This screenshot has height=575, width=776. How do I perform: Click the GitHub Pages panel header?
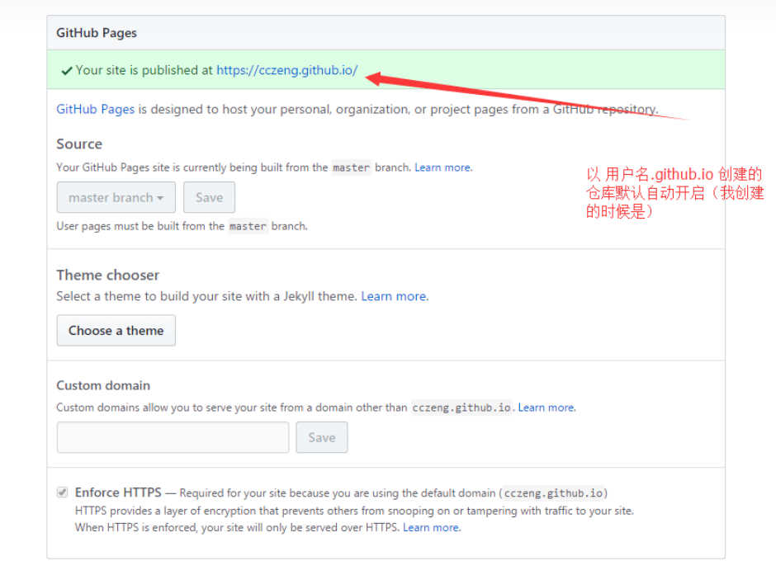coord(97,33)
